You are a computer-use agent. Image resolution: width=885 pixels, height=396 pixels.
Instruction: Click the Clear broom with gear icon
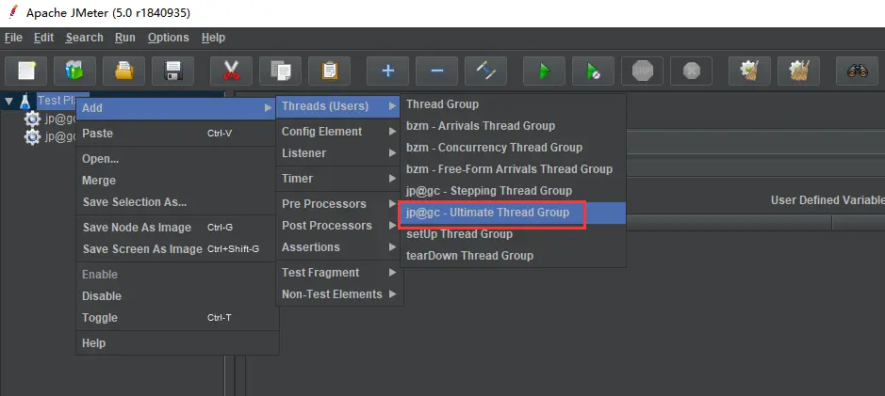(749, 71)
